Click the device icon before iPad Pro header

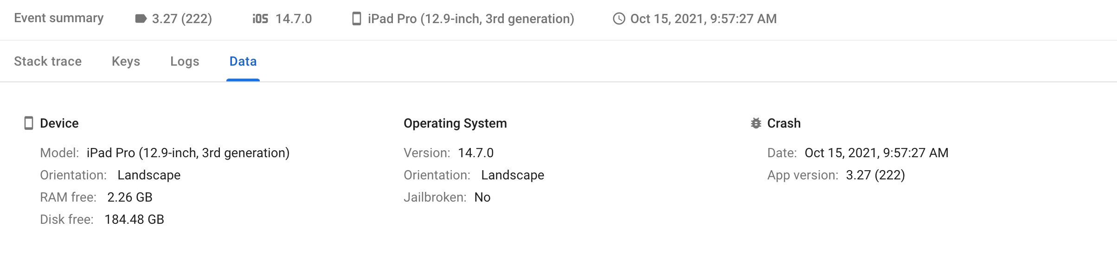[x=356, y=18]
